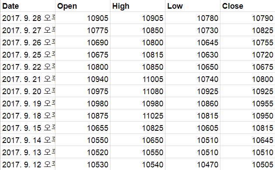Click High value 11005 in 9. 21 row
Screen dimensions: 275x170
[x=137, y=79]
